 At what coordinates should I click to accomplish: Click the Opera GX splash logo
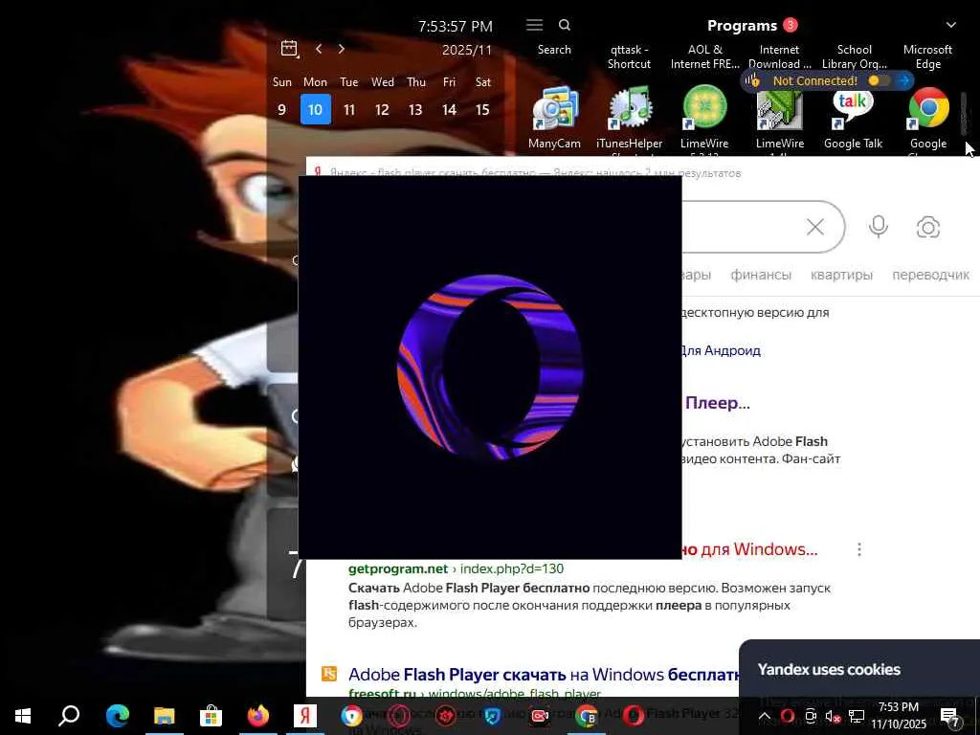tap(491, 367)
